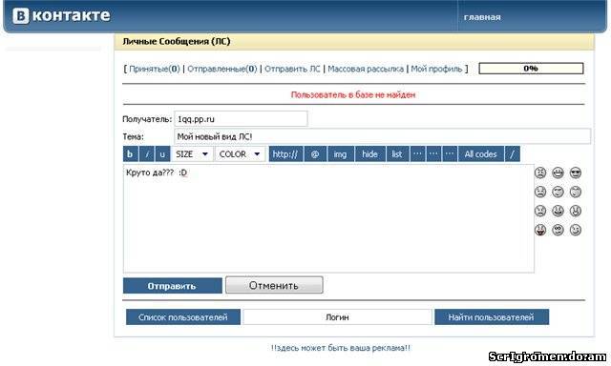The height and width of the screenshot is (366, 611).
Task: Open Список пользователей user list
Action: click(183, 317)
